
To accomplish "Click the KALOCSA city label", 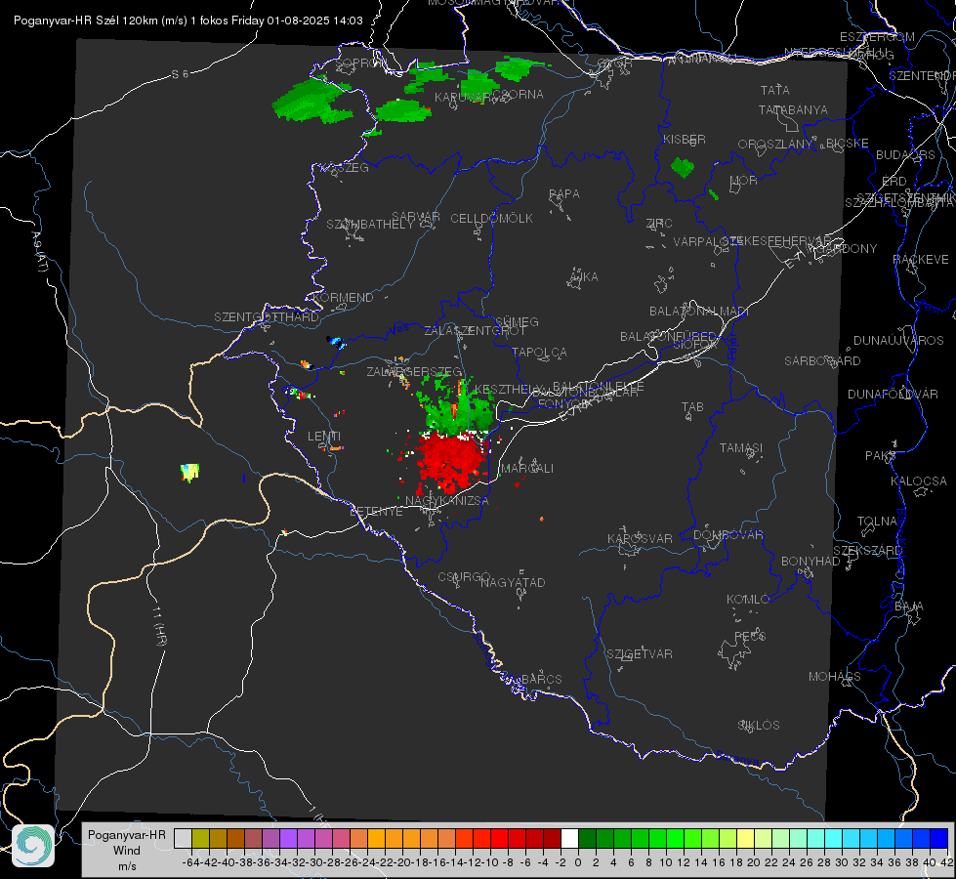I will [x=919, y=481].
